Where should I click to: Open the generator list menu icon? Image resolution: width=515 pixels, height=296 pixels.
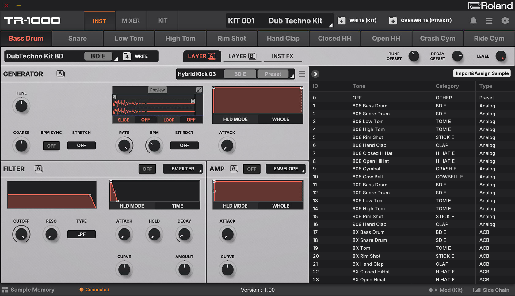coord(302,74)
